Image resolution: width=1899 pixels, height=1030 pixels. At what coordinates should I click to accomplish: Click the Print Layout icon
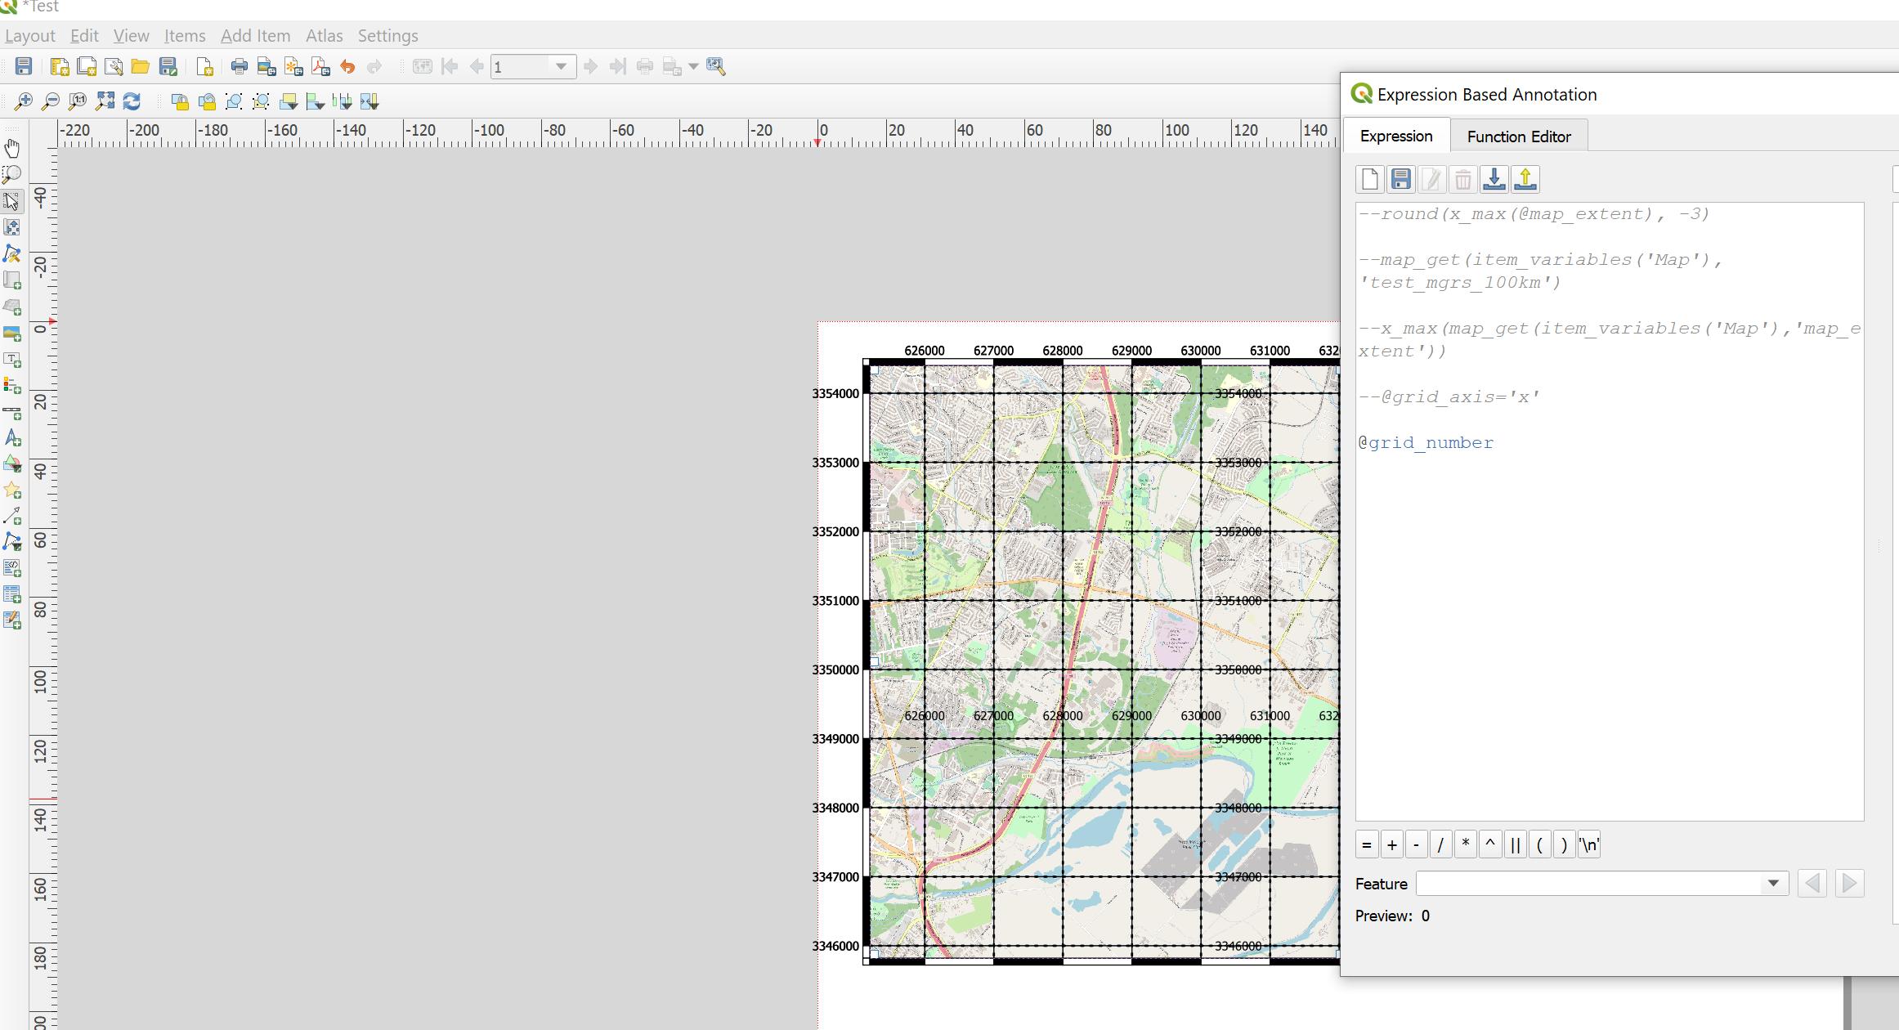point(239,67)
